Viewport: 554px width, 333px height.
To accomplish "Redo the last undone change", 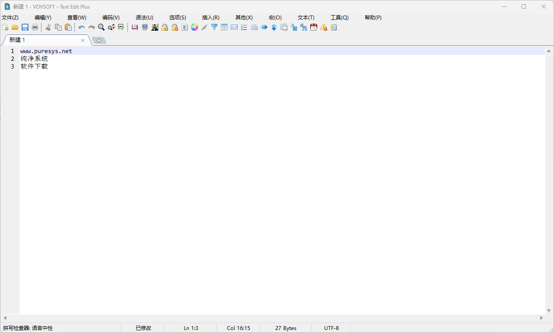I will [91, 27].
